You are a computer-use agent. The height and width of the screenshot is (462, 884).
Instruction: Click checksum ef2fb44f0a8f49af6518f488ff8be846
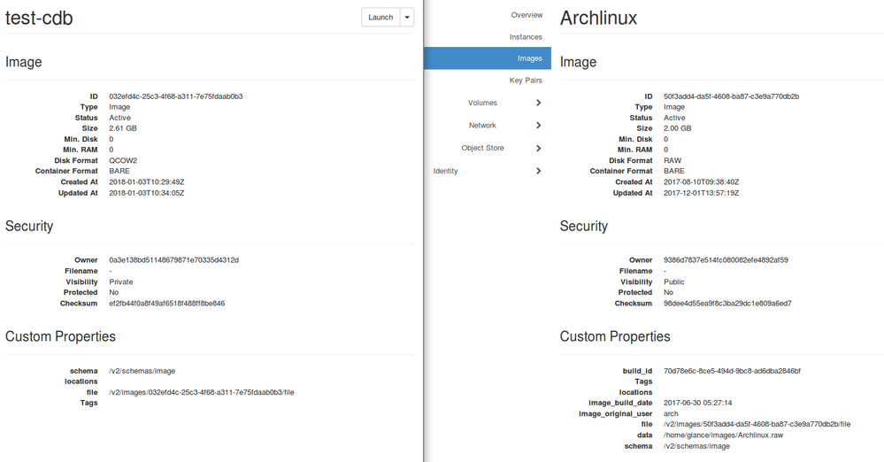coord(167,304)
